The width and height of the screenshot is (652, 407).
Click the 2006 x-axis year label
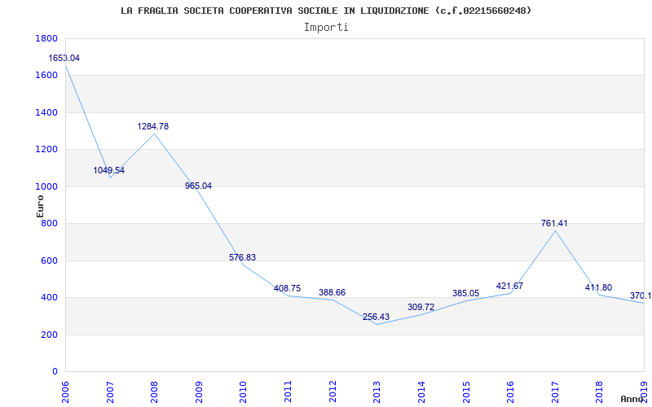(65, 392)
